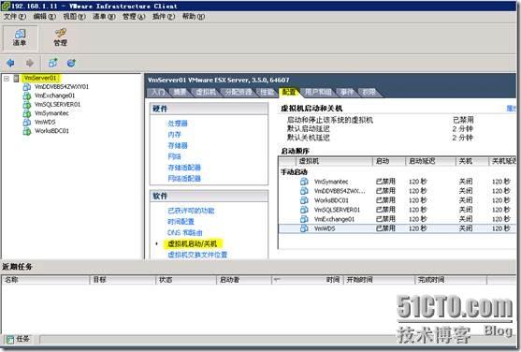Open the DNS 和路由 link
Image resolution: width=521 pixels, height=352 pixels.
(185, 232)
